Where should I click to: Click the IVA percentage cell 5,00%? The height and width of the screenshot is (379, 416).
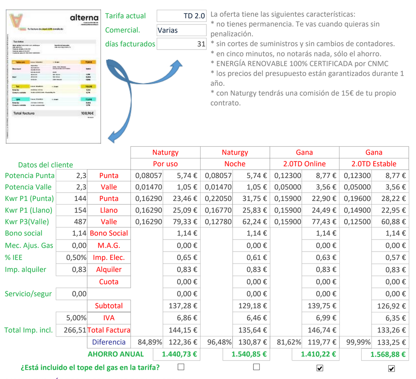[71, 318]
